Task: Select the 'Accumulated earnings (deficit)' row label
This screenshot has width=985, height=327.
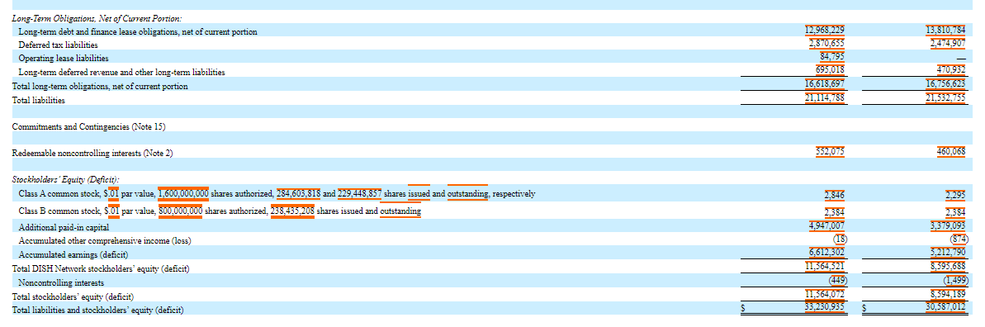Action: pyautogui.click(x=73, y=254)
